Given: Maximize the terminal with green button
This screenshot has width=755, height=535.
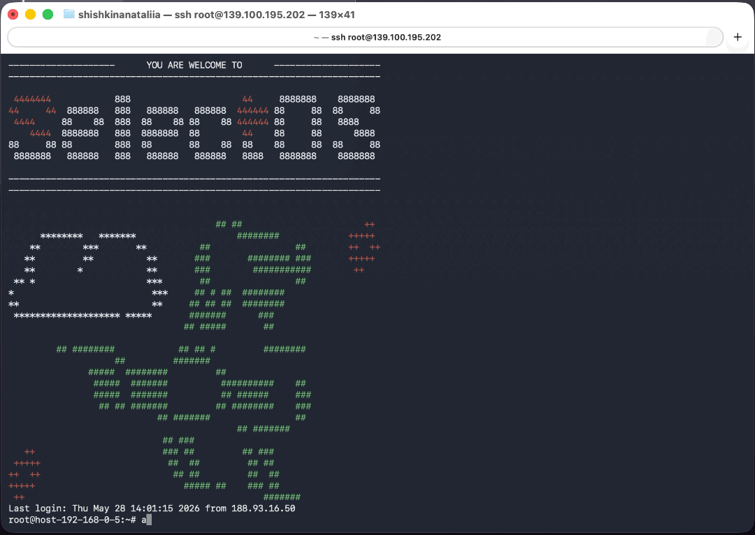Looking at the screenshot, I should pyautogui.click(x=48, y=15).
